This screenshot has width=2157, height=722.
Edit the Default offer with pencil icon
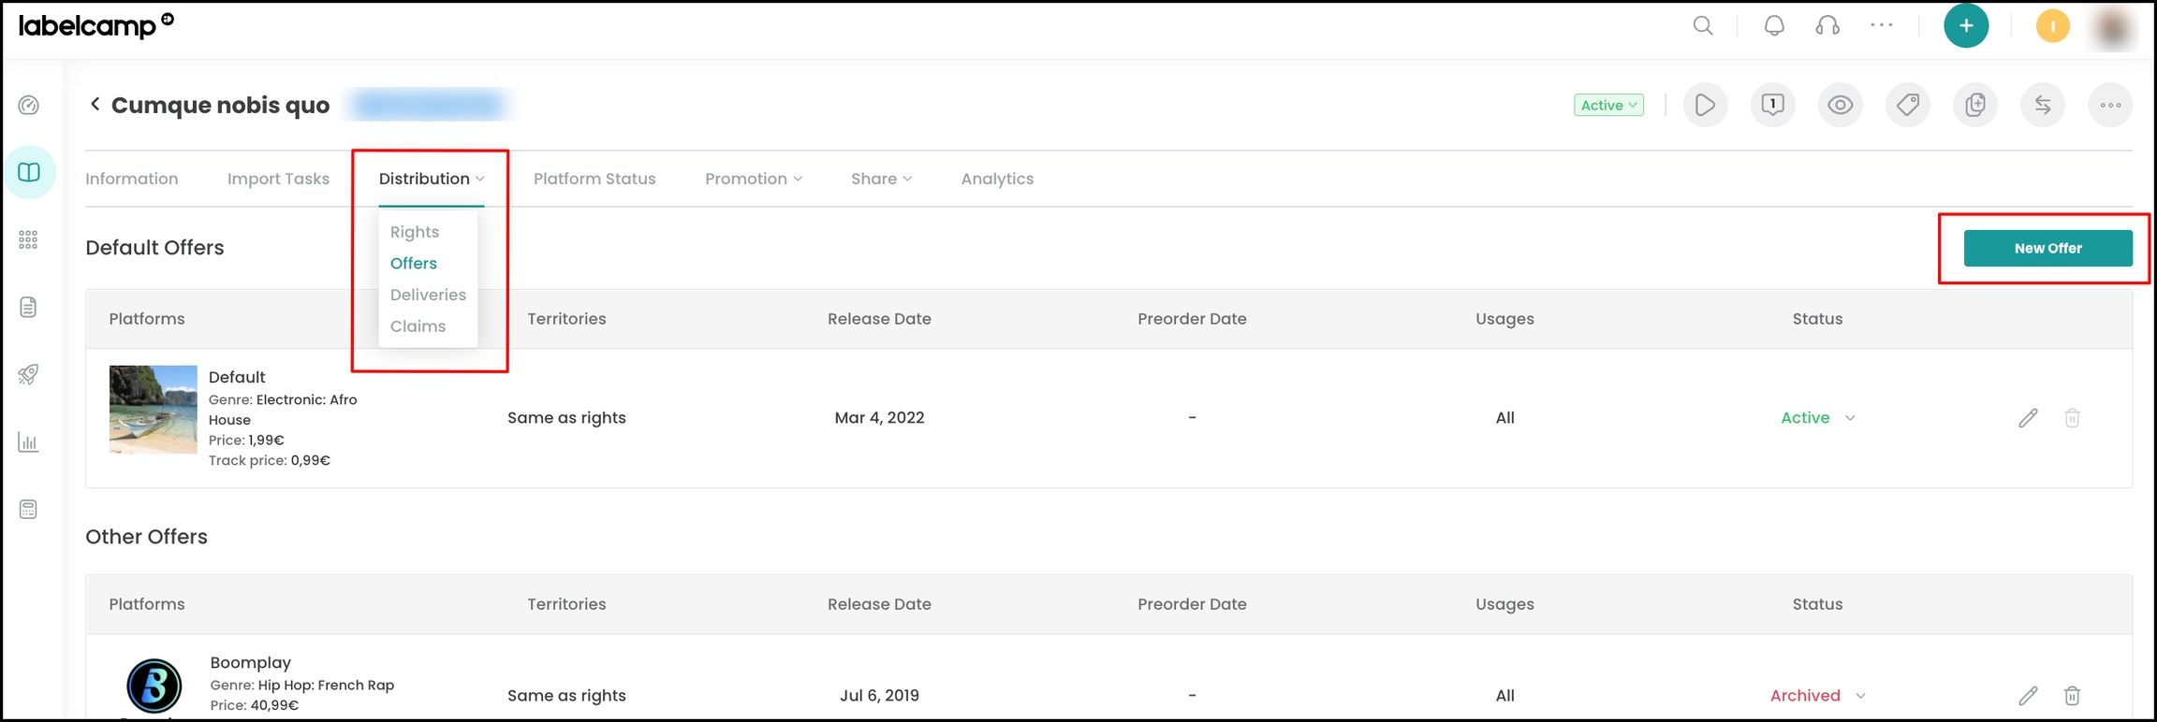pyautogui.click(x=2028, y=418)
